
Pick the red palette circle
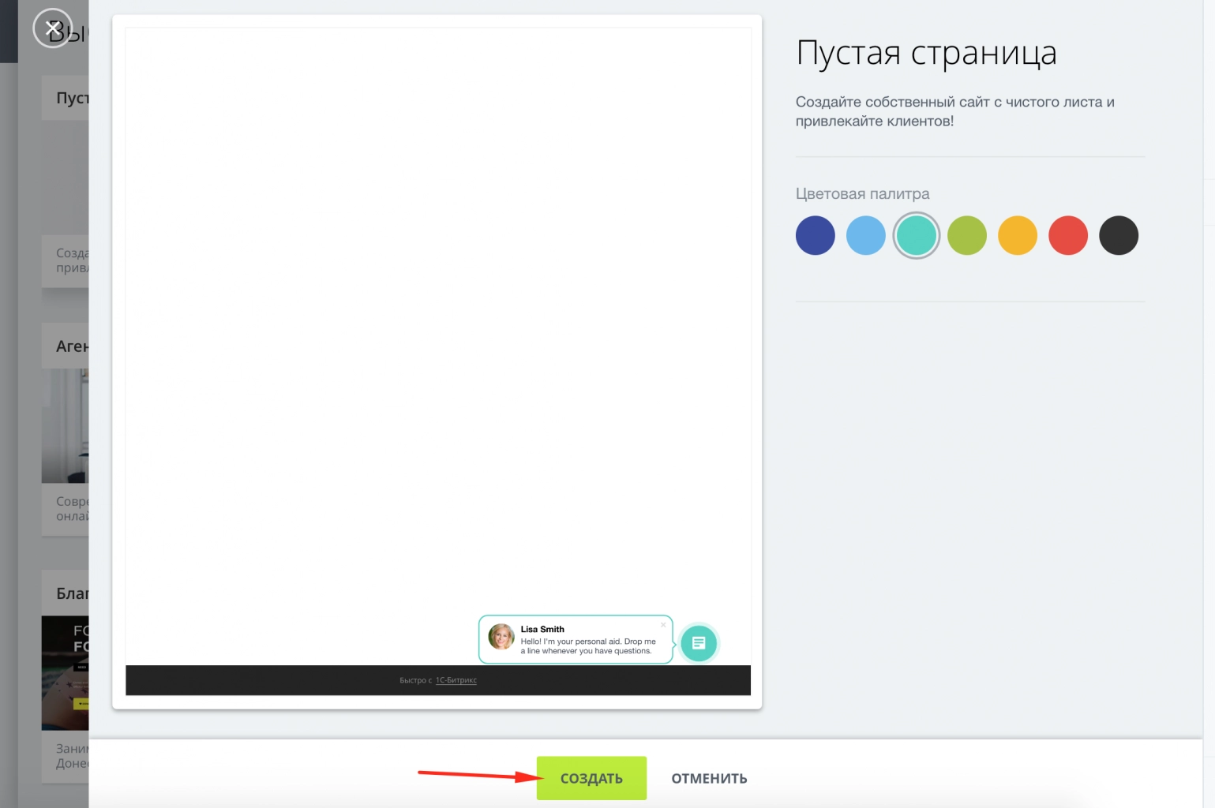[x=1067, y=235]
